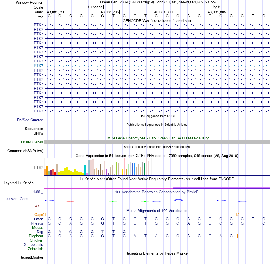Click the tall bright pink GTEx bar
The width and height of the screenshot is (270, 264).
(124, 167)
